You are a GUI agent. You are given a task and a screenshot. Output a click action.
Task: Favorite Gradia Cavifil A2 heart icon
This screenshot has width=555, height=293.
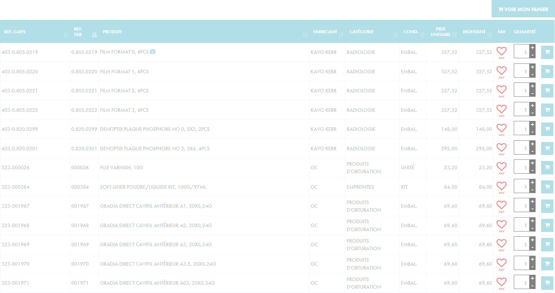click(501, 224)
